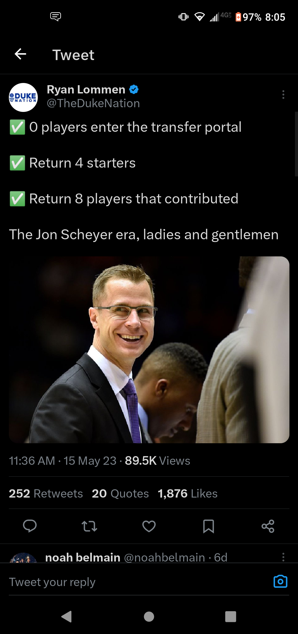The width and height of the screenshot is (298, 634).
Task: Tap the back arrow to leave tweet
Action: click(x=20, y=54)
